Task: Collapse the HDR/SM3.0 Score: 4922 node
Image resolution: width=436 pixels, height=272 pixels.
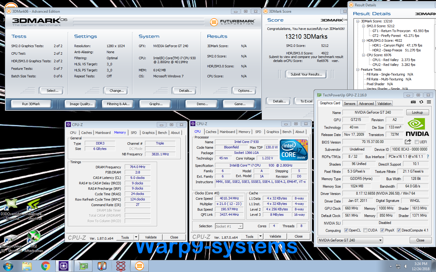Action: [363, 40]
